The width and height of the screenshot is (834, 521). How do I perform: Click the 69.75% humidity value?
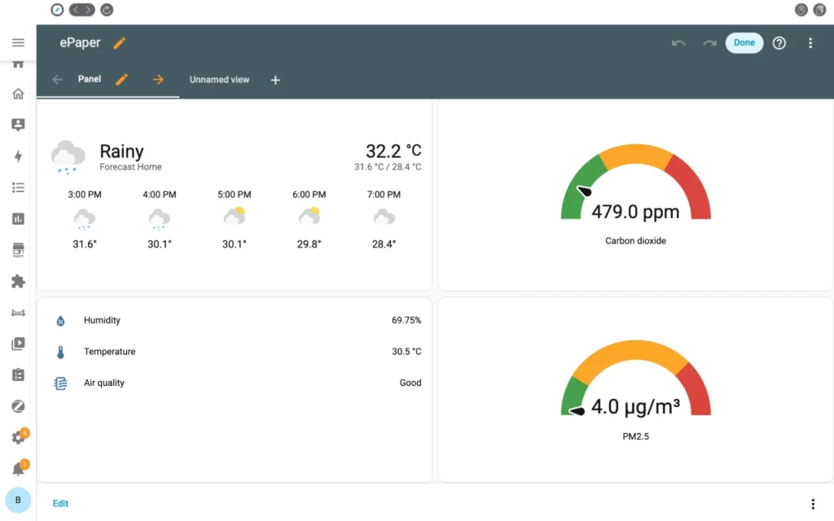pos(406,320)
